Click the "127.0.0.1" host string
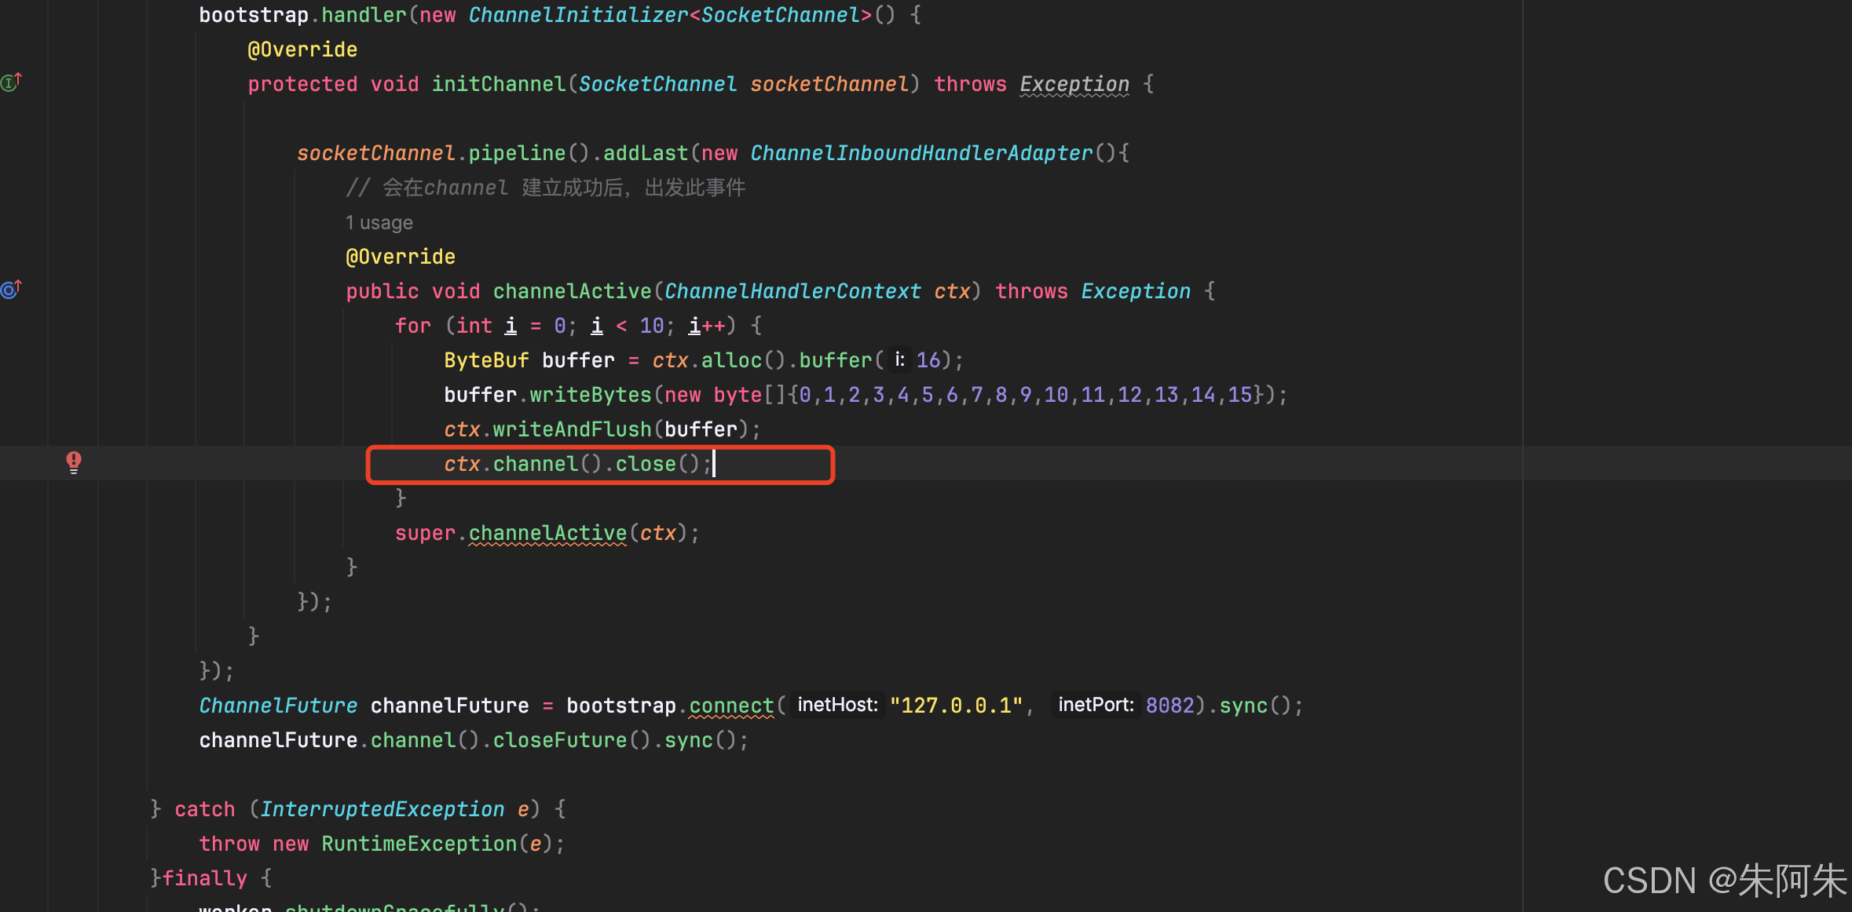 (956, 706)
